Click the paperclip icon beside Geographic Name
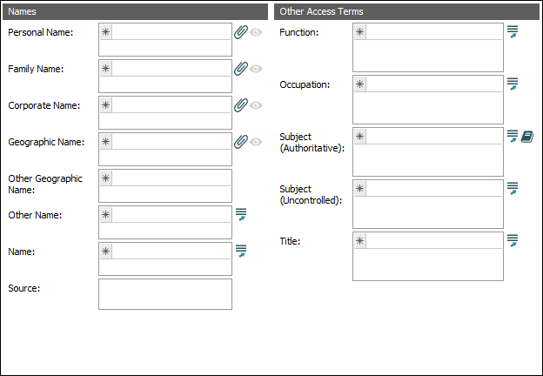 pyautogui.click(x=241, y=142)
